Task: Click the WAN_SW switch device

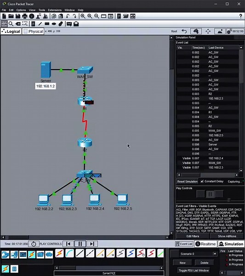Action: coord(85,70)
